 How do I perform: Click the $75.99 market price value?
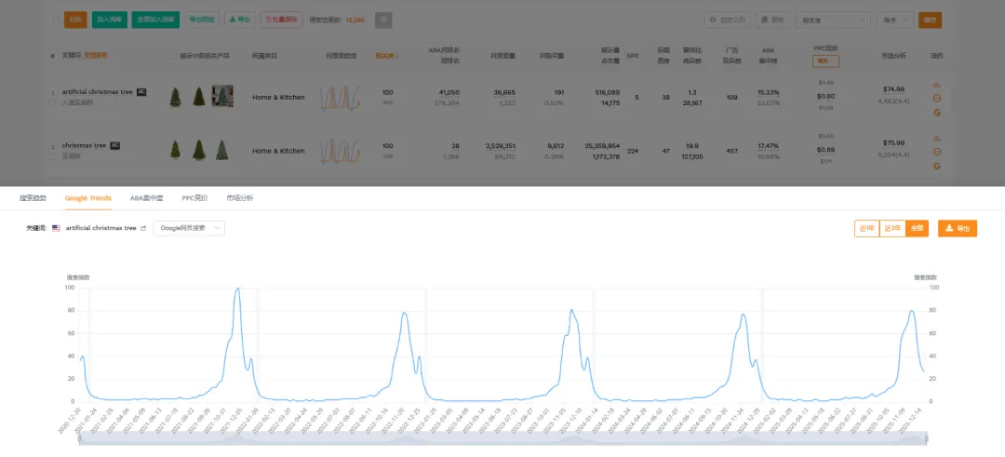tap(893, 142)
